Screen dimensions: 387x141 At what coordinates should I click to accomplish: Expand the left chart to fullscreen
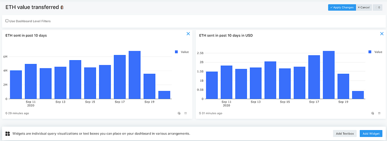pyautogui.click(x=186, y=113)
